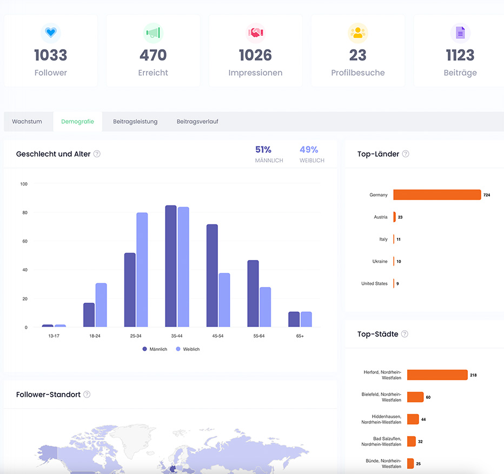Switch to the Wachstum tab

coord(27,122)
